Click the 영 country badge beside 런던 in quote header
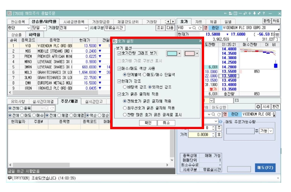The image size is (291, 192). click(206, 28)
